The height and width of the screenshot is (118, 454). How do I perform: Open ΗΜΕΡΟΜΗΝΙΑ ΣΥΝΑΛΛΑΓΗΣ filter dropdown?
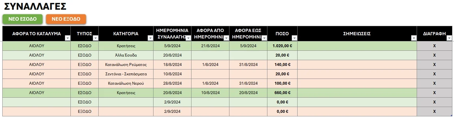click(x=188, y=38)
